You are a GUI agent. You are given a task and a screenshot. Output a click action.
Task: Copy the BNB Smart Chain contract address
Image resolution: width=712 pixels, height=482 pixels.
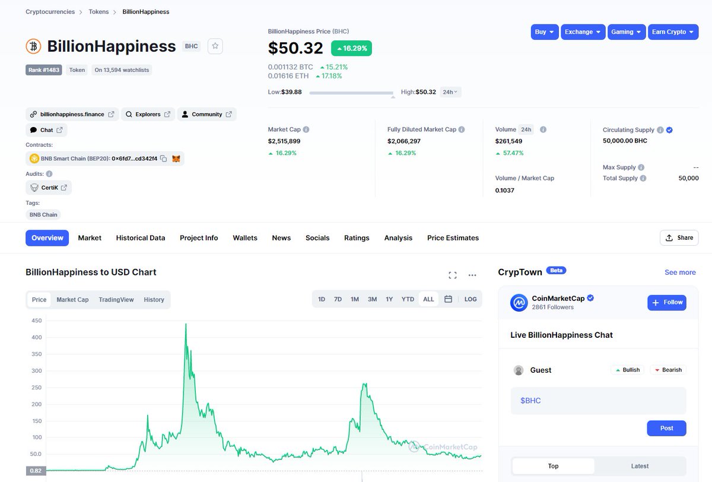point(163,158)
